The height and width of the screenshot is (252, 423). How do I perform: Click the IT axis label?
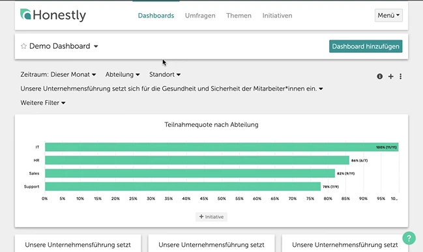[37, 147]
